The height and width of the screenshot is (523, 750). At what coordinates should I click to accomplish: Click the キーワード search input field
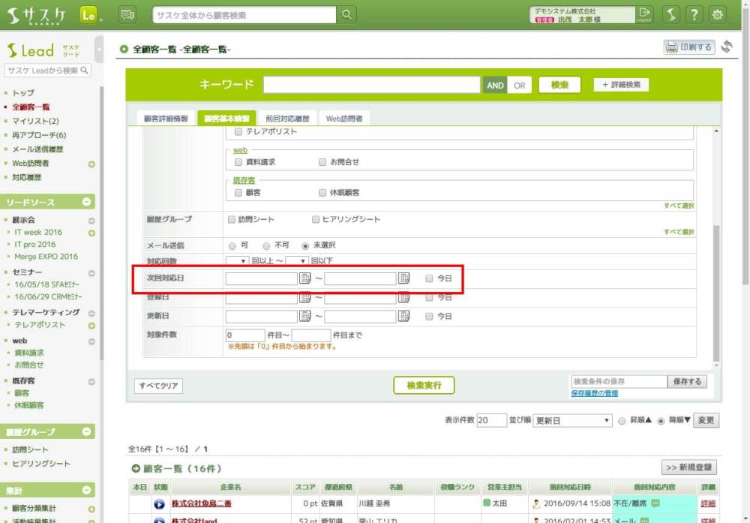point(371,85)
